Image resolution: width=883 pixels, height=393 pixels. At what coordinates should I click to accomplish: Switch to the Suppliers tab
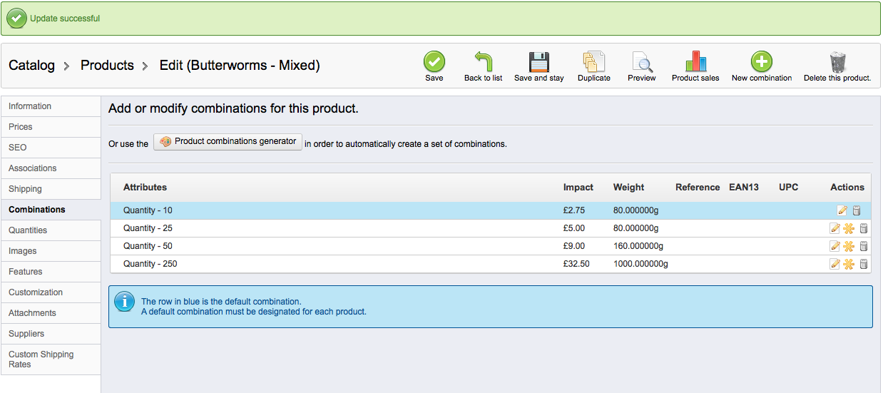coord(51,334)
